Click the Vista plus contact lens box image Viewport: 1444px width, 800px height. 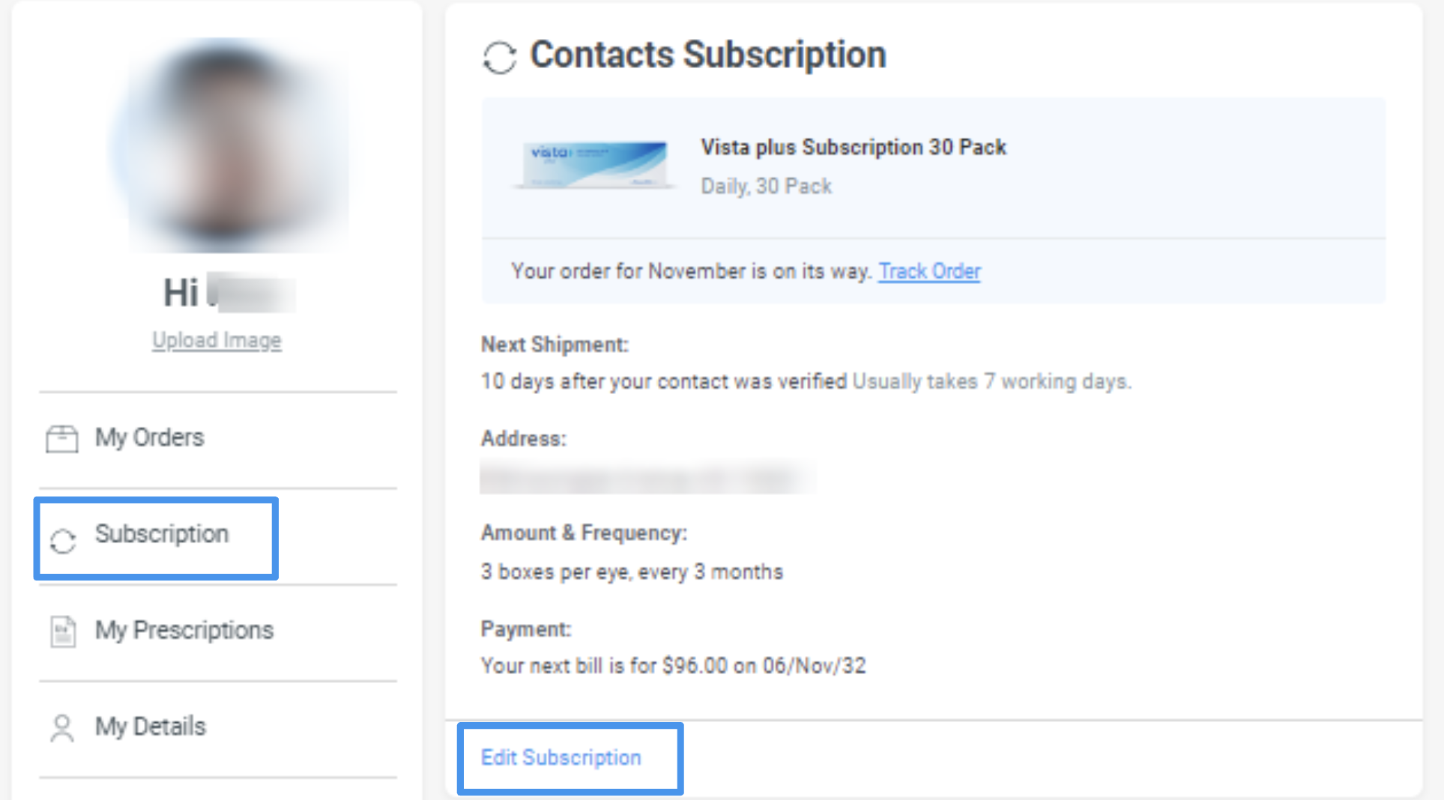point(593,165)
